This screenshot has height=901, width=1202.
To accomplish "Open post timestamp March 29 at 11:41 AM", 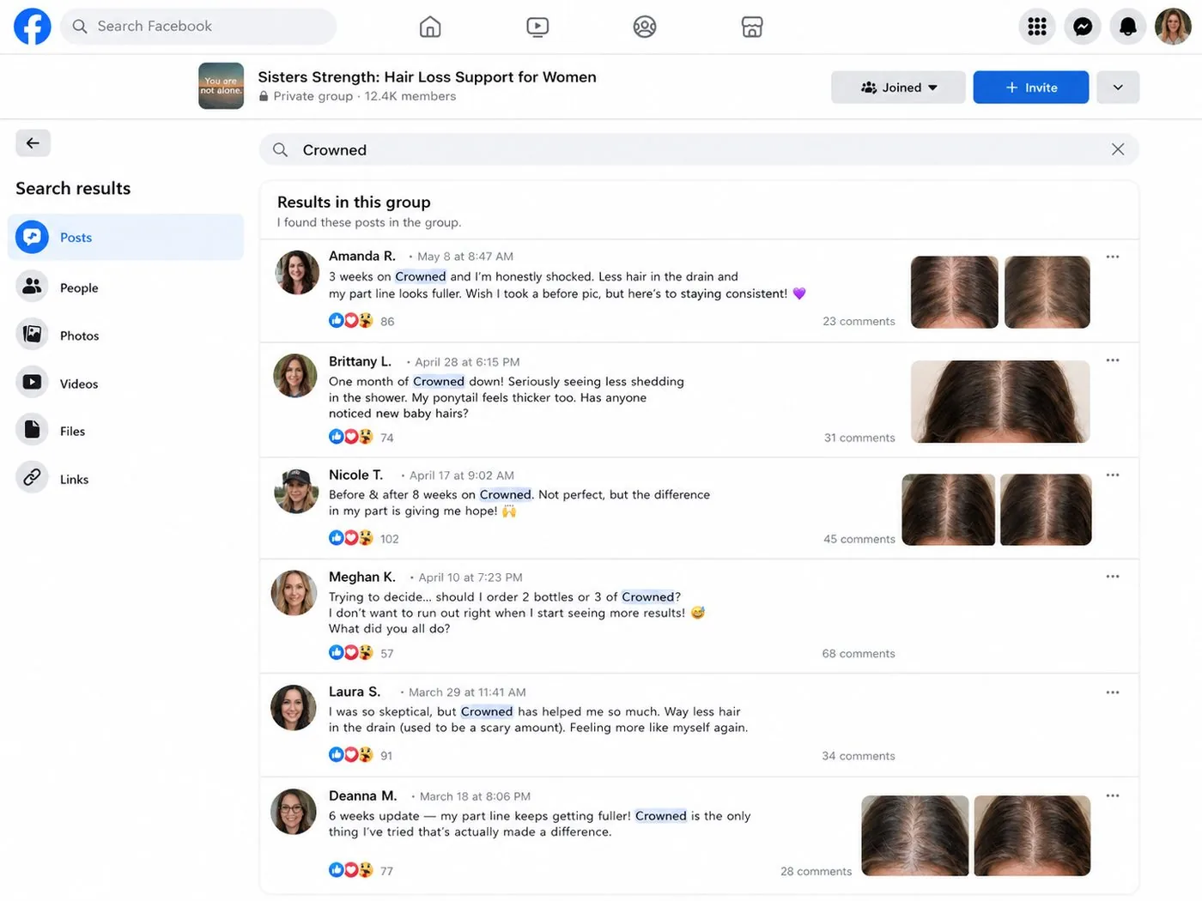I will click(x=467, y=692).
